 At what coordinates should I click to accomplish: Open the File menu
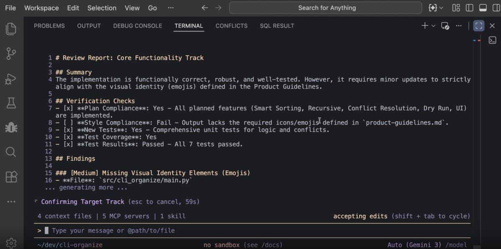point(10,8)
